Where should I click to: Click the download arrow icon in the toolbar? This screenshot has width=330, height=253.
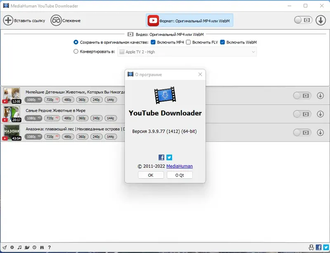tap(321, 20)
